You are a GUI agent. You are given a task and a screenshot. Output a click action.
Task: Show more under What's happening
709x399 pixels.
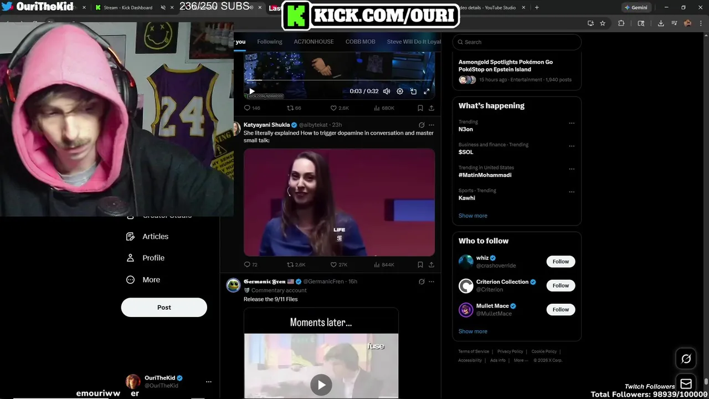pyautogui.click(x=473, y=216)
